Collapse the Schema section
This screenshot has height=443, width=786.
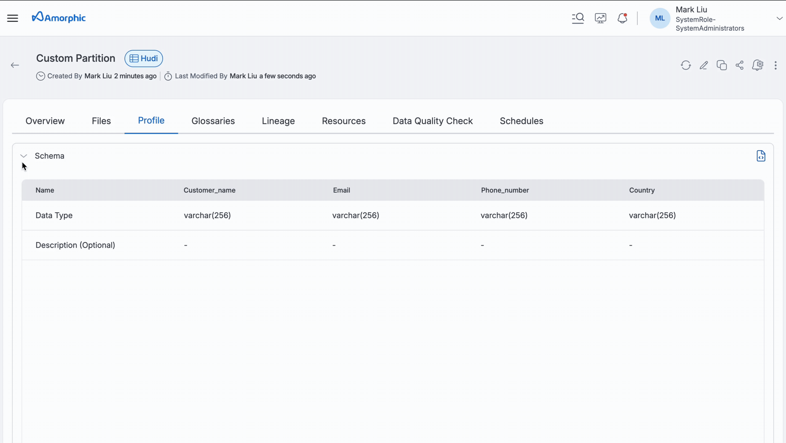coord(23,155)
